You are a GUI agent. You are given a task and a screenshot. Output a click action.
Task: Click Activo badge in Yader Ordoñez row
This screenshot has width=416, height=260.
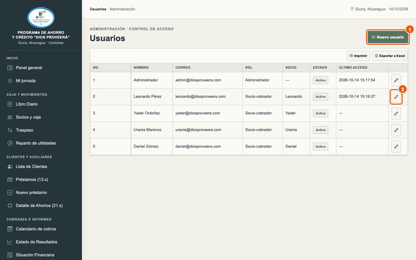(321, 113)
